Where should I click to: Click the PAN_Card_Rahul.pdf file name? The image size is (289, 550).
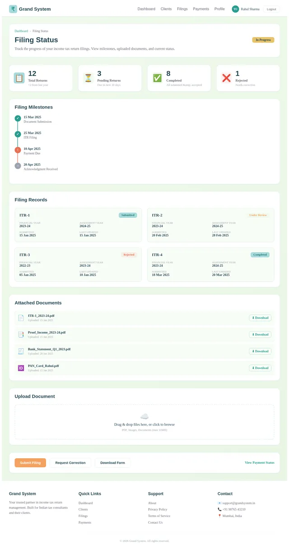click(x=43, y=366)
